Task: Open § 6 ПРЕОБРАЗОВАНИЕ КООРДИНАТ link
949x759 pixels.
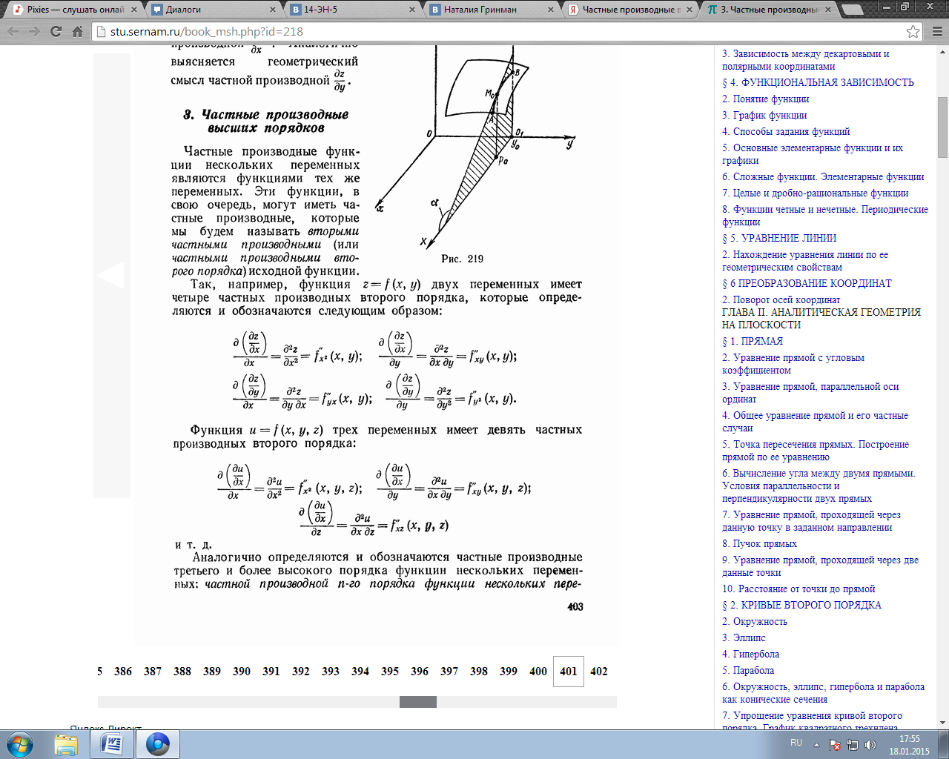Action: pyautogui.click(x=807, y=284)
